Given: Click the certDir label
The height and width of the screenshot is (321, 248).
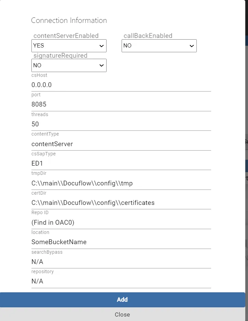Looking at the screenshot, I should 39,193.
